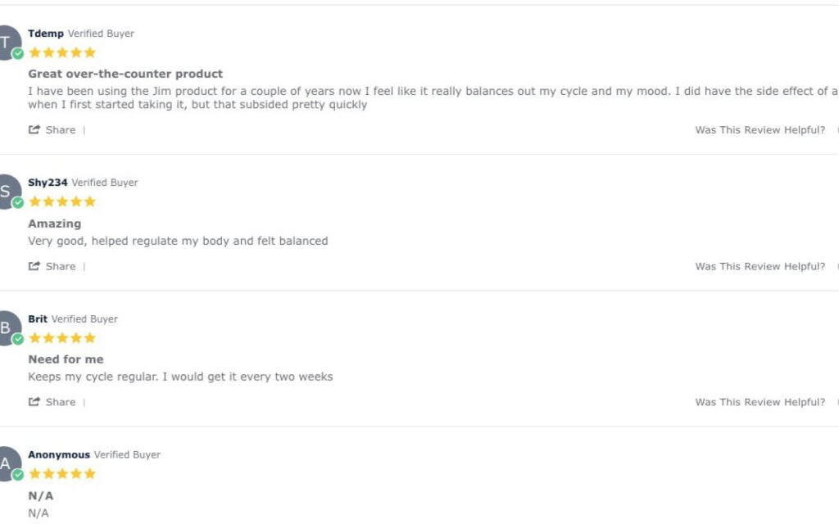Screen dimensions: 839x524
Task: Open the Tdemp reviewer name
Action: (x=46, y=34)
